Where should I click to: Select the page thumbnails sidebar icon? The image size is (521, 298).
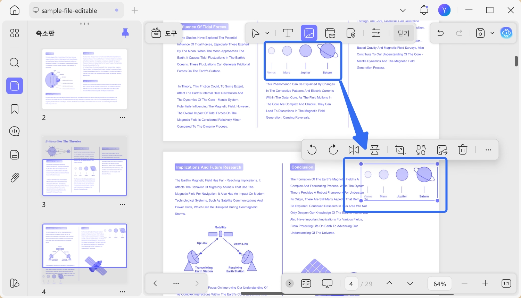[15, 86]
